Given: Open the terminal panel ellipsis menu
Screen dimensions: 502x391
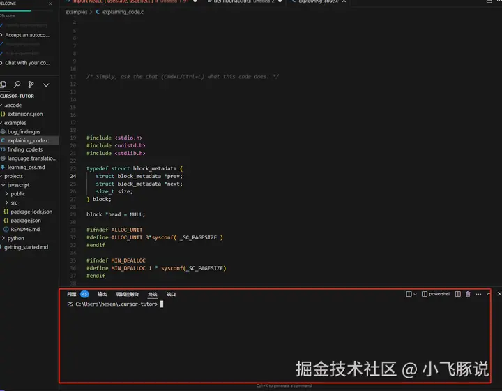Looking at the screenshot, I should [478, 294].
